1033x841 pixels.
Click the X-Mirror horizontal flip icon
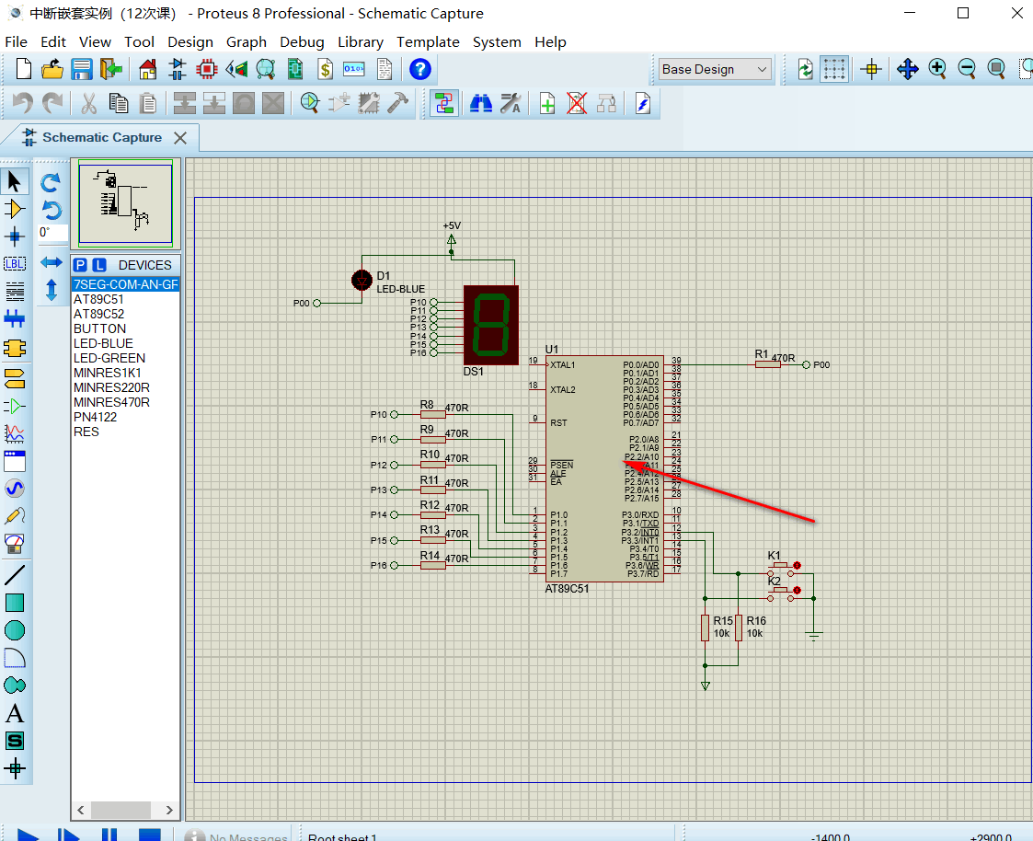click(51, 262)
